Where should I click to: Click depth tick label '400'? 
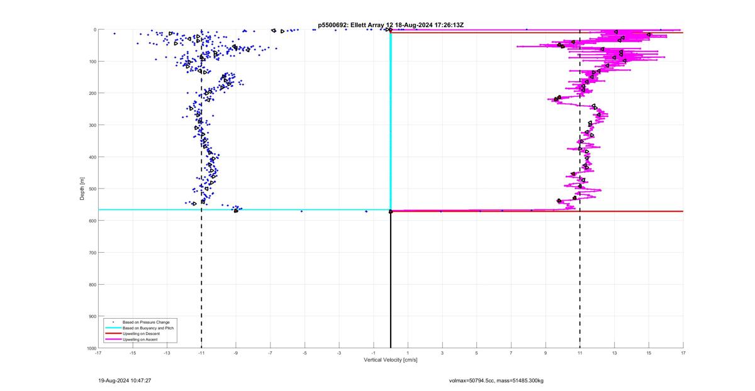tap(92, 157)
